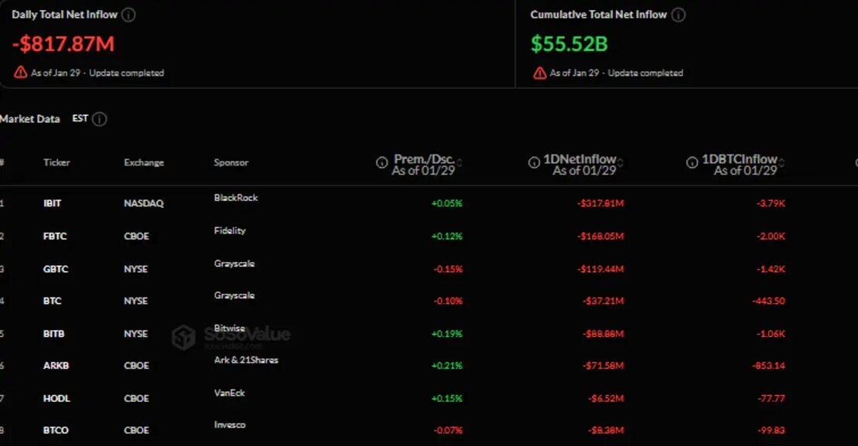Click the BlackRock sponsor name
The image size is (858, 446).
tap(236, 198)
